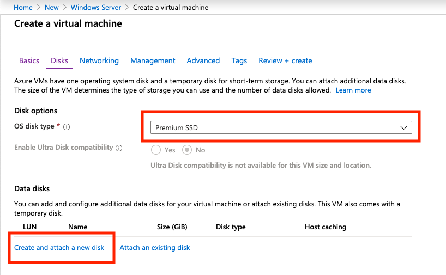Navigate to Home in the breadcrumb

(x=23, y=8)
